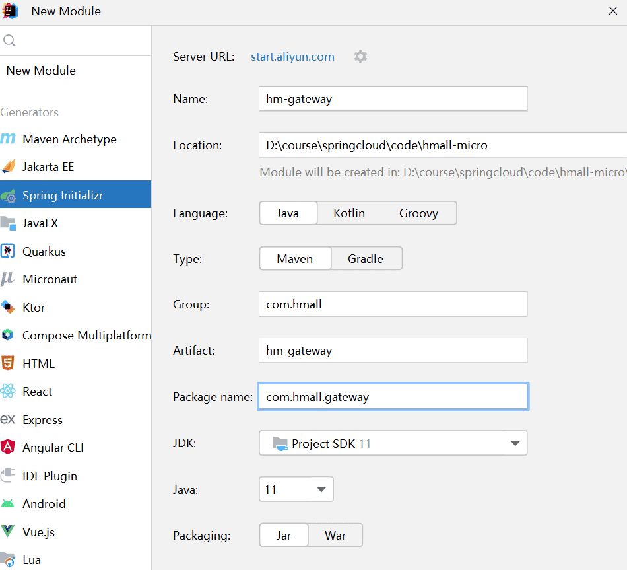Screen dimensions: 627x570
Task: Set build type to Gradle
Action: (x=366, y=259)
